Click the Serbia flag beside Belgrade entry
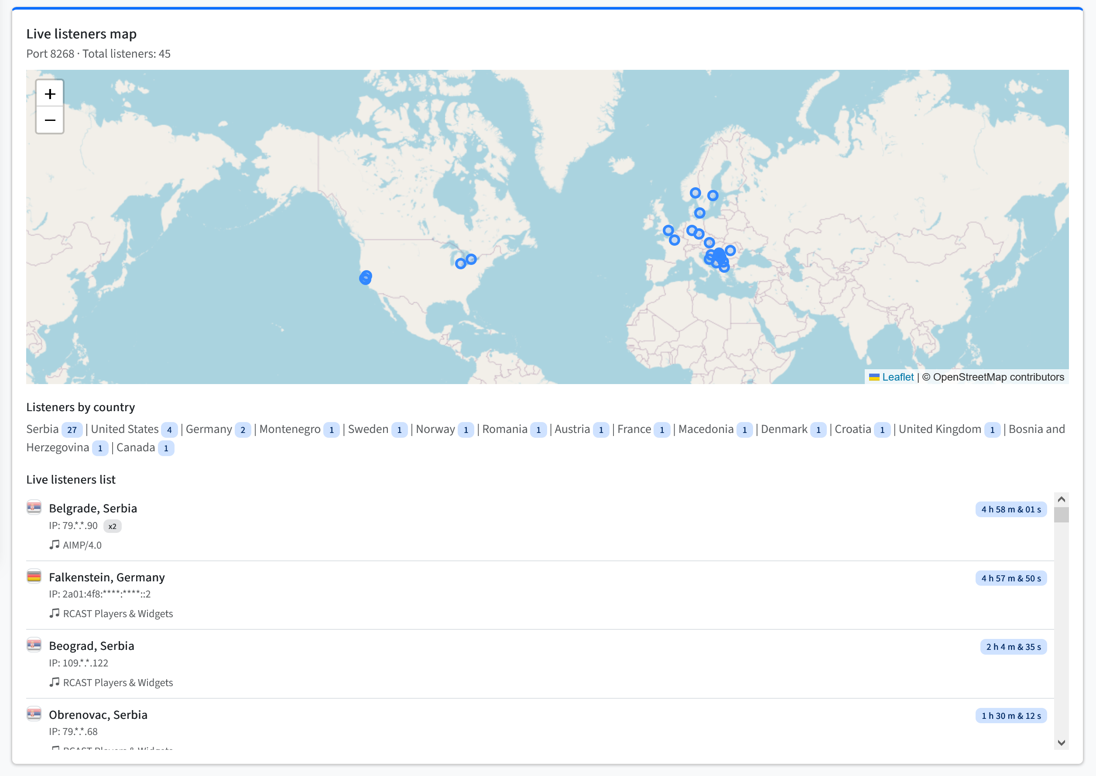This screenshot has height=776, width=1096. 34,508
